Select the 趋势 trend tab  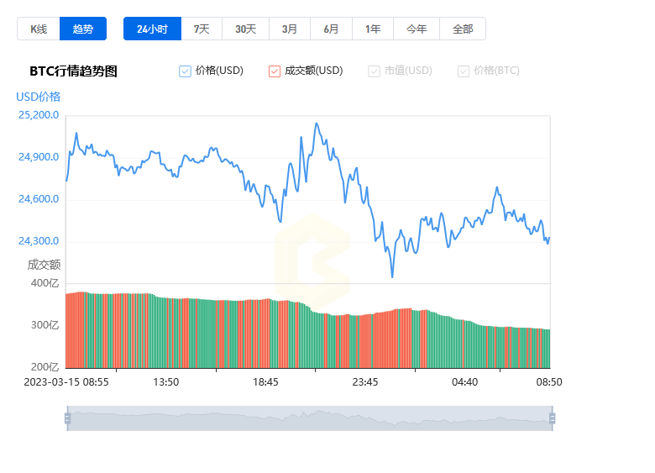pyautogui.click(x=83, y=29)
